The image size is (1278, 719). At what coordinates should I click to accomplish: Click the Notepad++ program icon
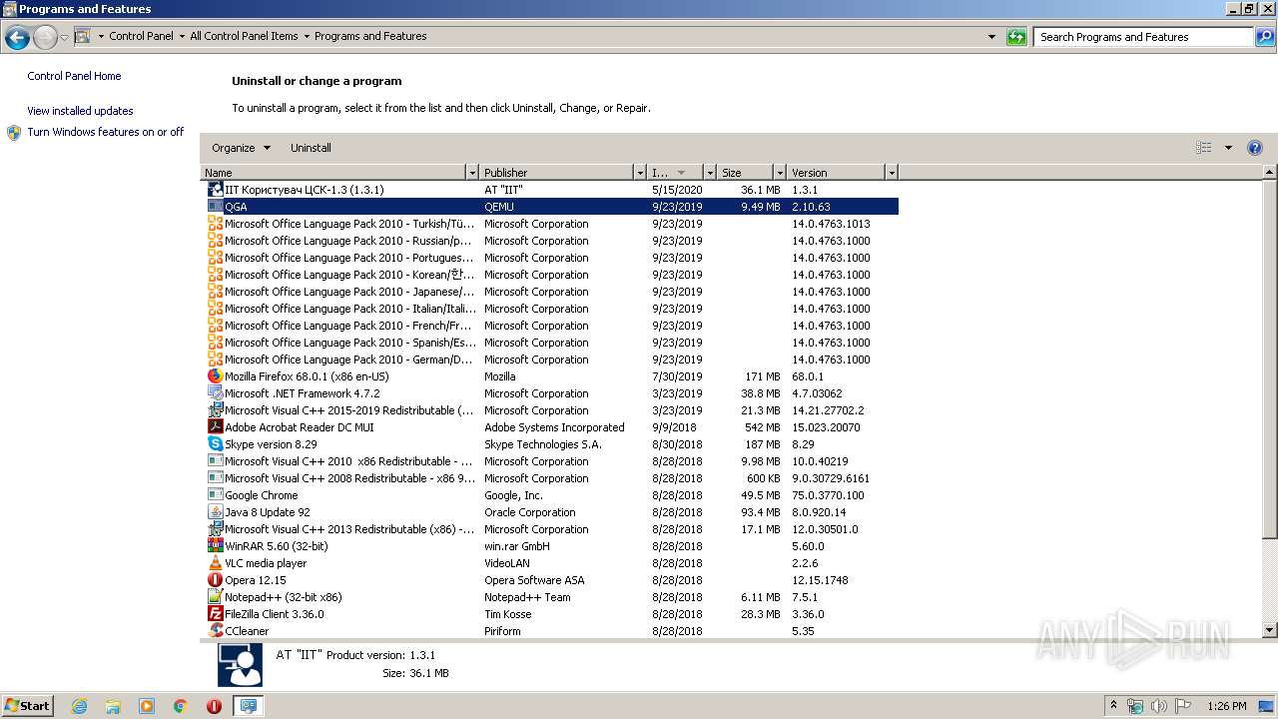point(215,597)
